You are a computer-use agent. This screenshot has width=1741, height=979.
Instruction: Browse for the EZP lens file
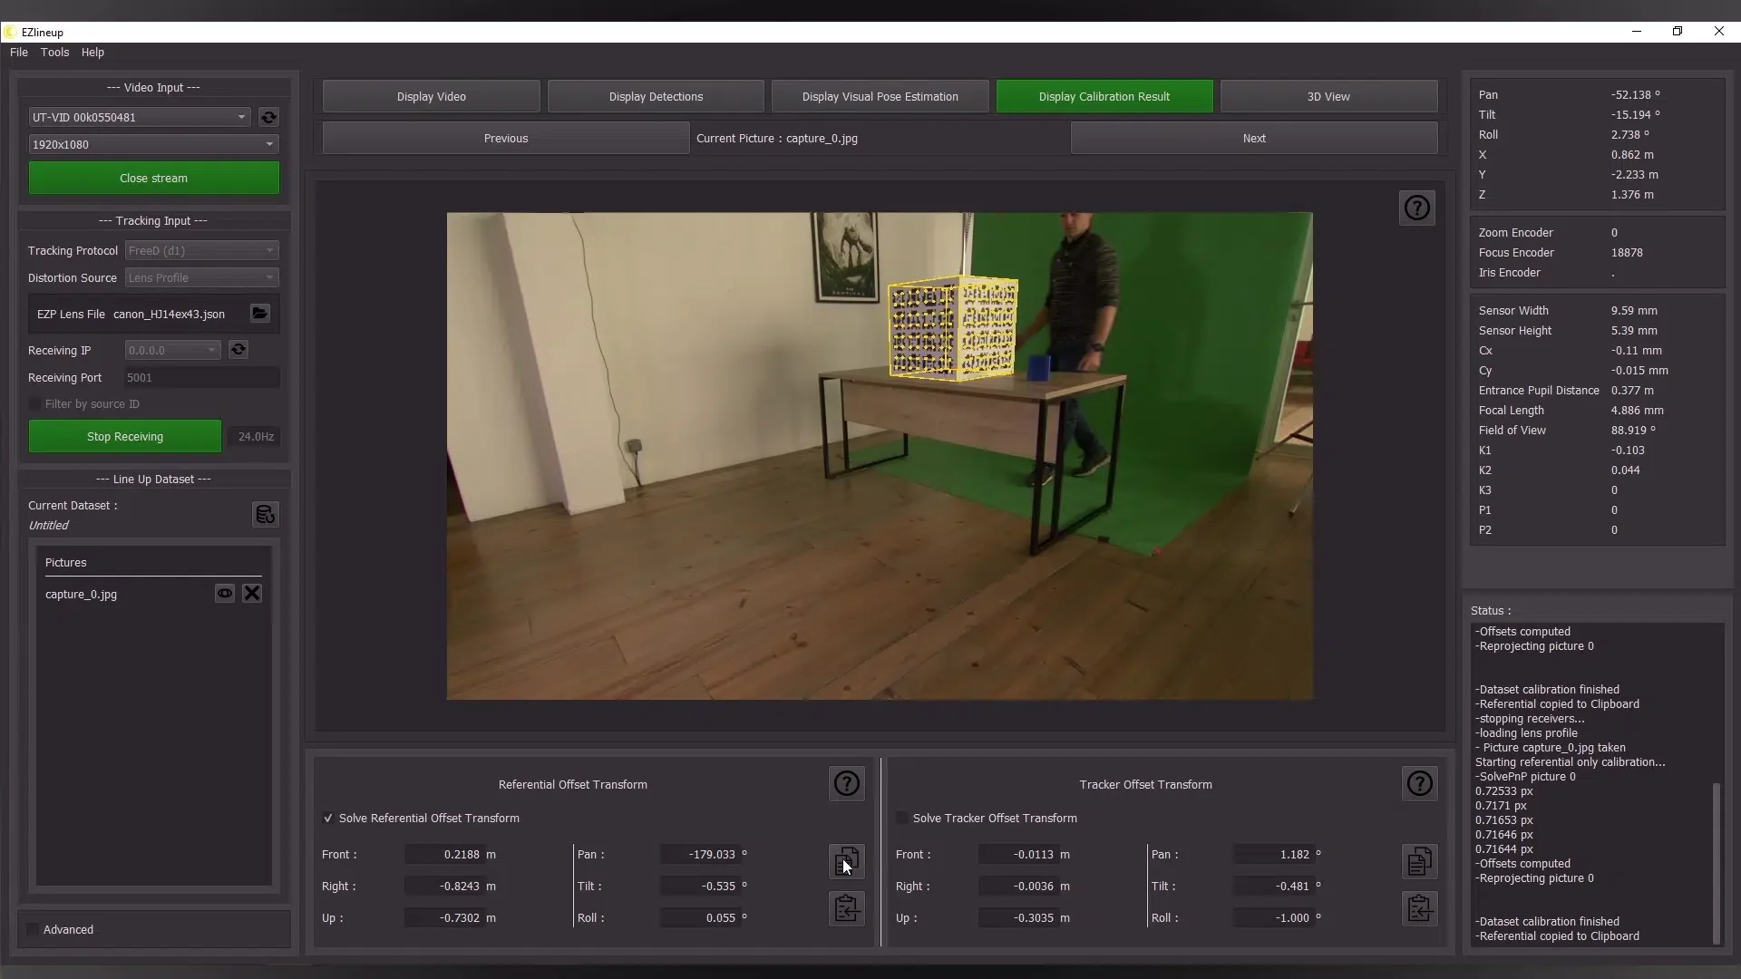(x=260, y=314)
